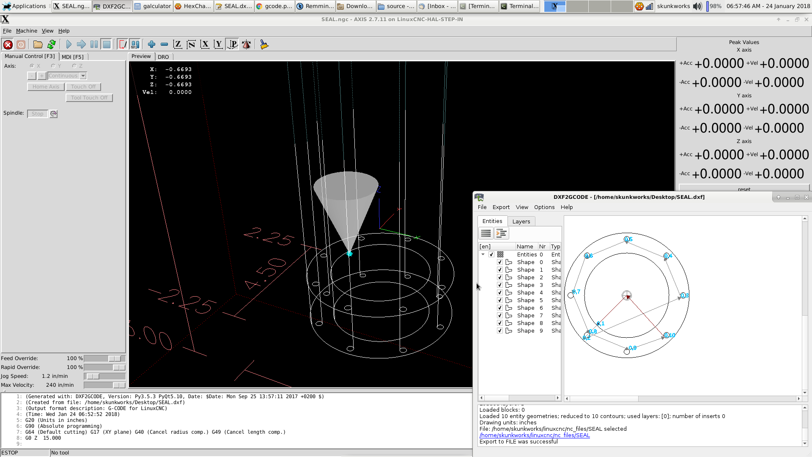The width and height of the screenshot is (812, 457).
Task: Click horizontal scrollbar under entities tree
Action: point(519,398)
